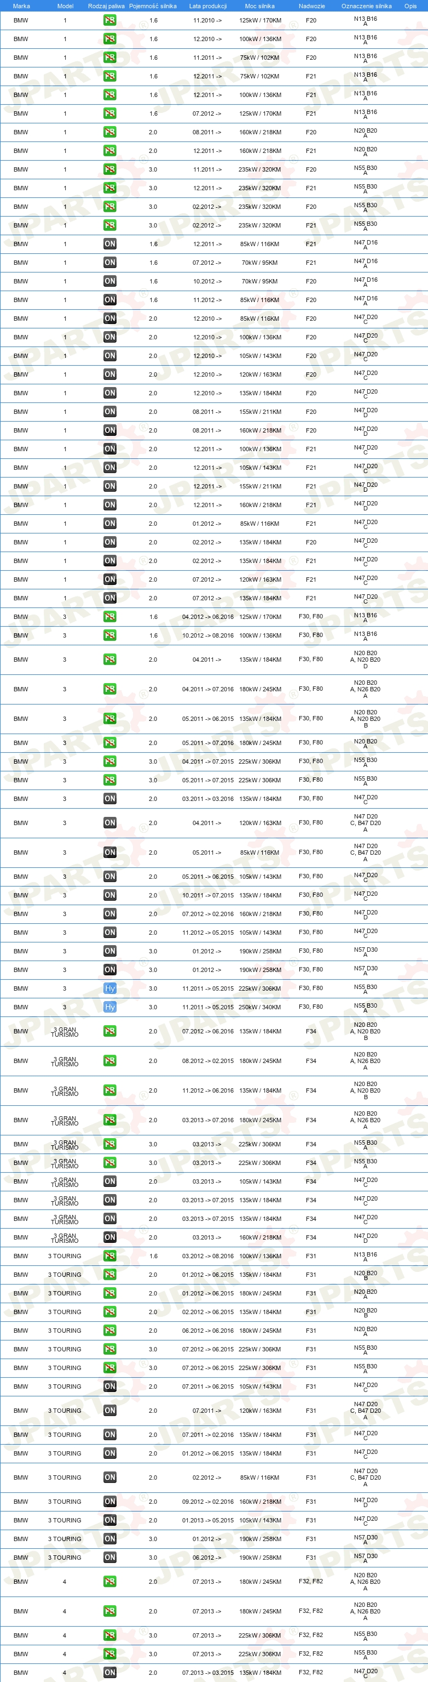Select diesel ON icon in the 12.2010 105kW/143KM row

point(109,356)
